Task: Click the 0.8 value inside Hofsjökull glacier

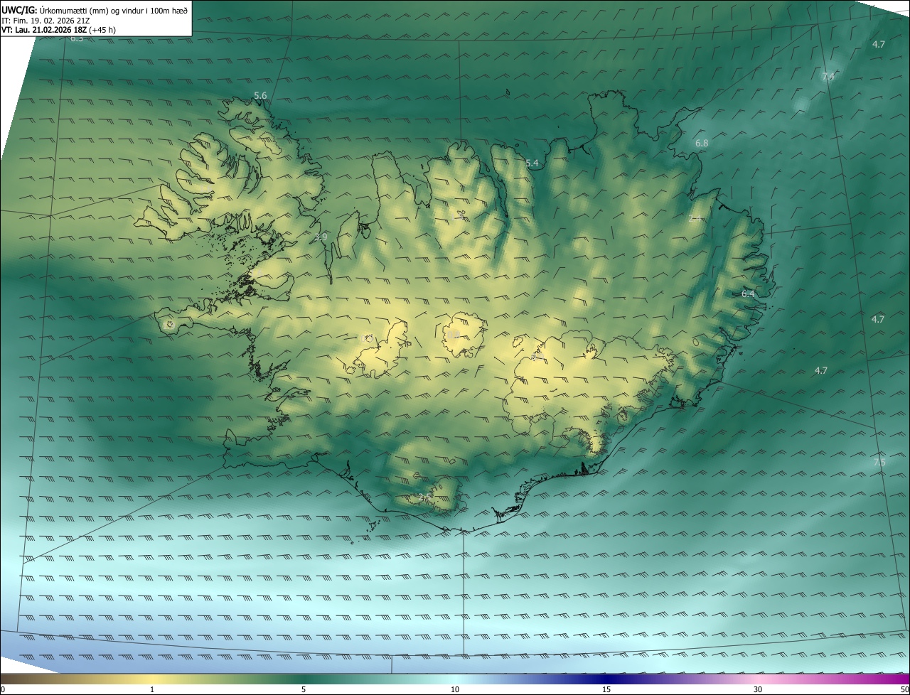Action: click(x=453, y=335)
